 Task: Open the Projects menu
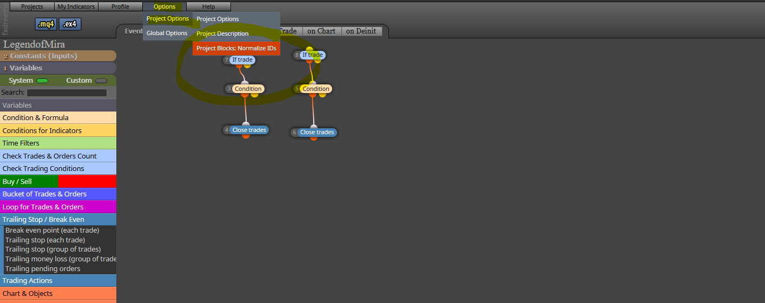point(32,6)
